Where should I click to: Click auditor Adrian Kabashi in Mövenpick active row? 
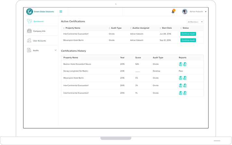pos(137,40)
